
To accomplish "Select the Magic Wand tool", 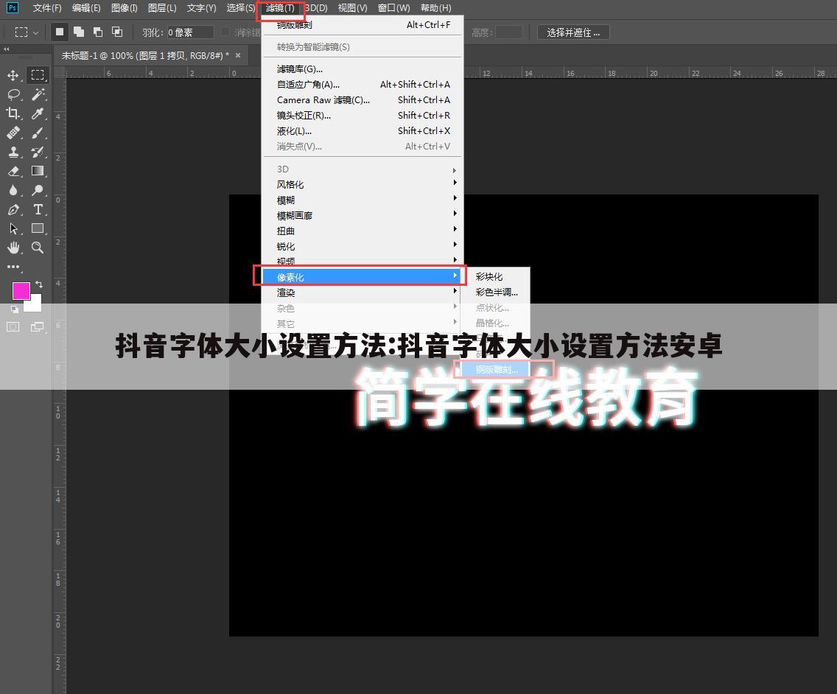I will coord(38,94).
